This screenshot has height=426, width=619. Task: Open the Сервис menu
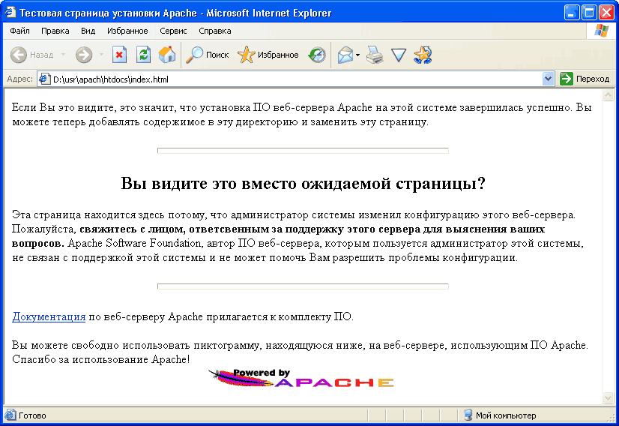pyautogui.click(x=173, y=31)
